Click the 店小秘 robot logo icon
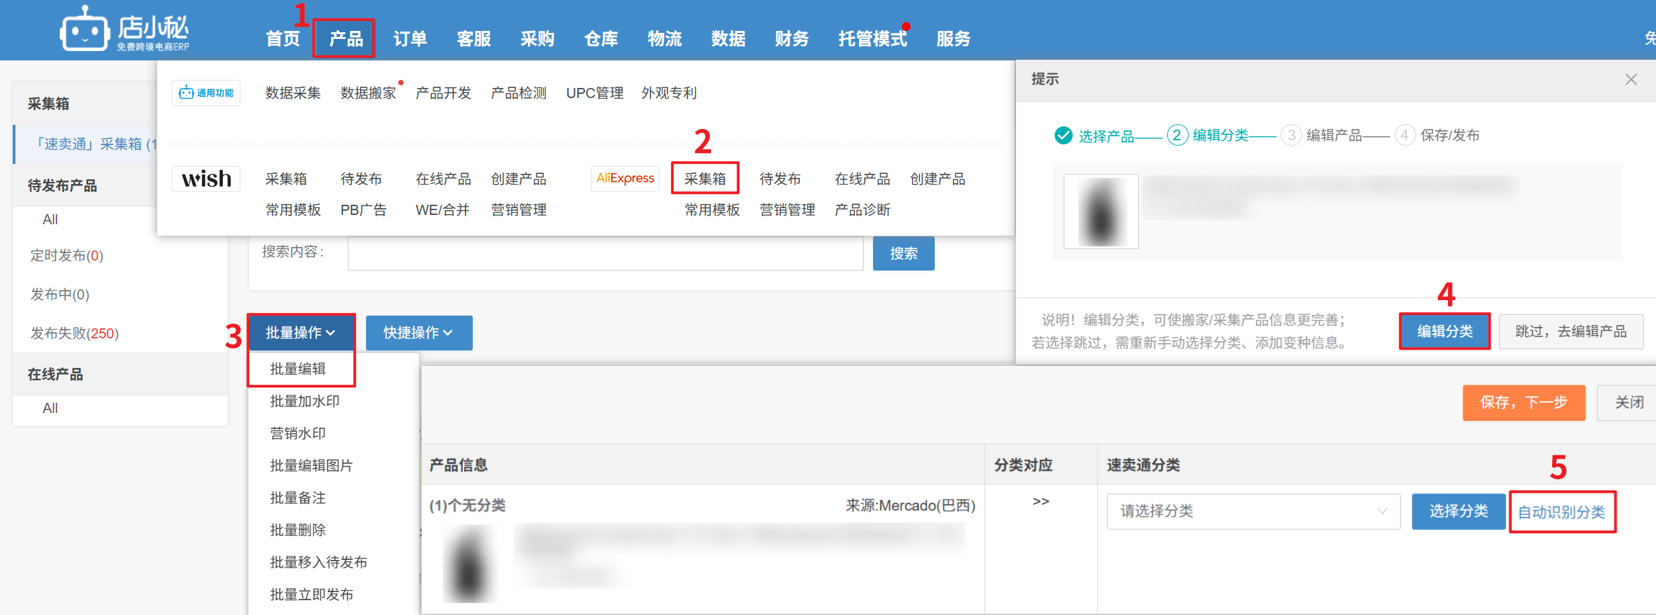Screen dimensions: 1656x615 tap(85, 31)
